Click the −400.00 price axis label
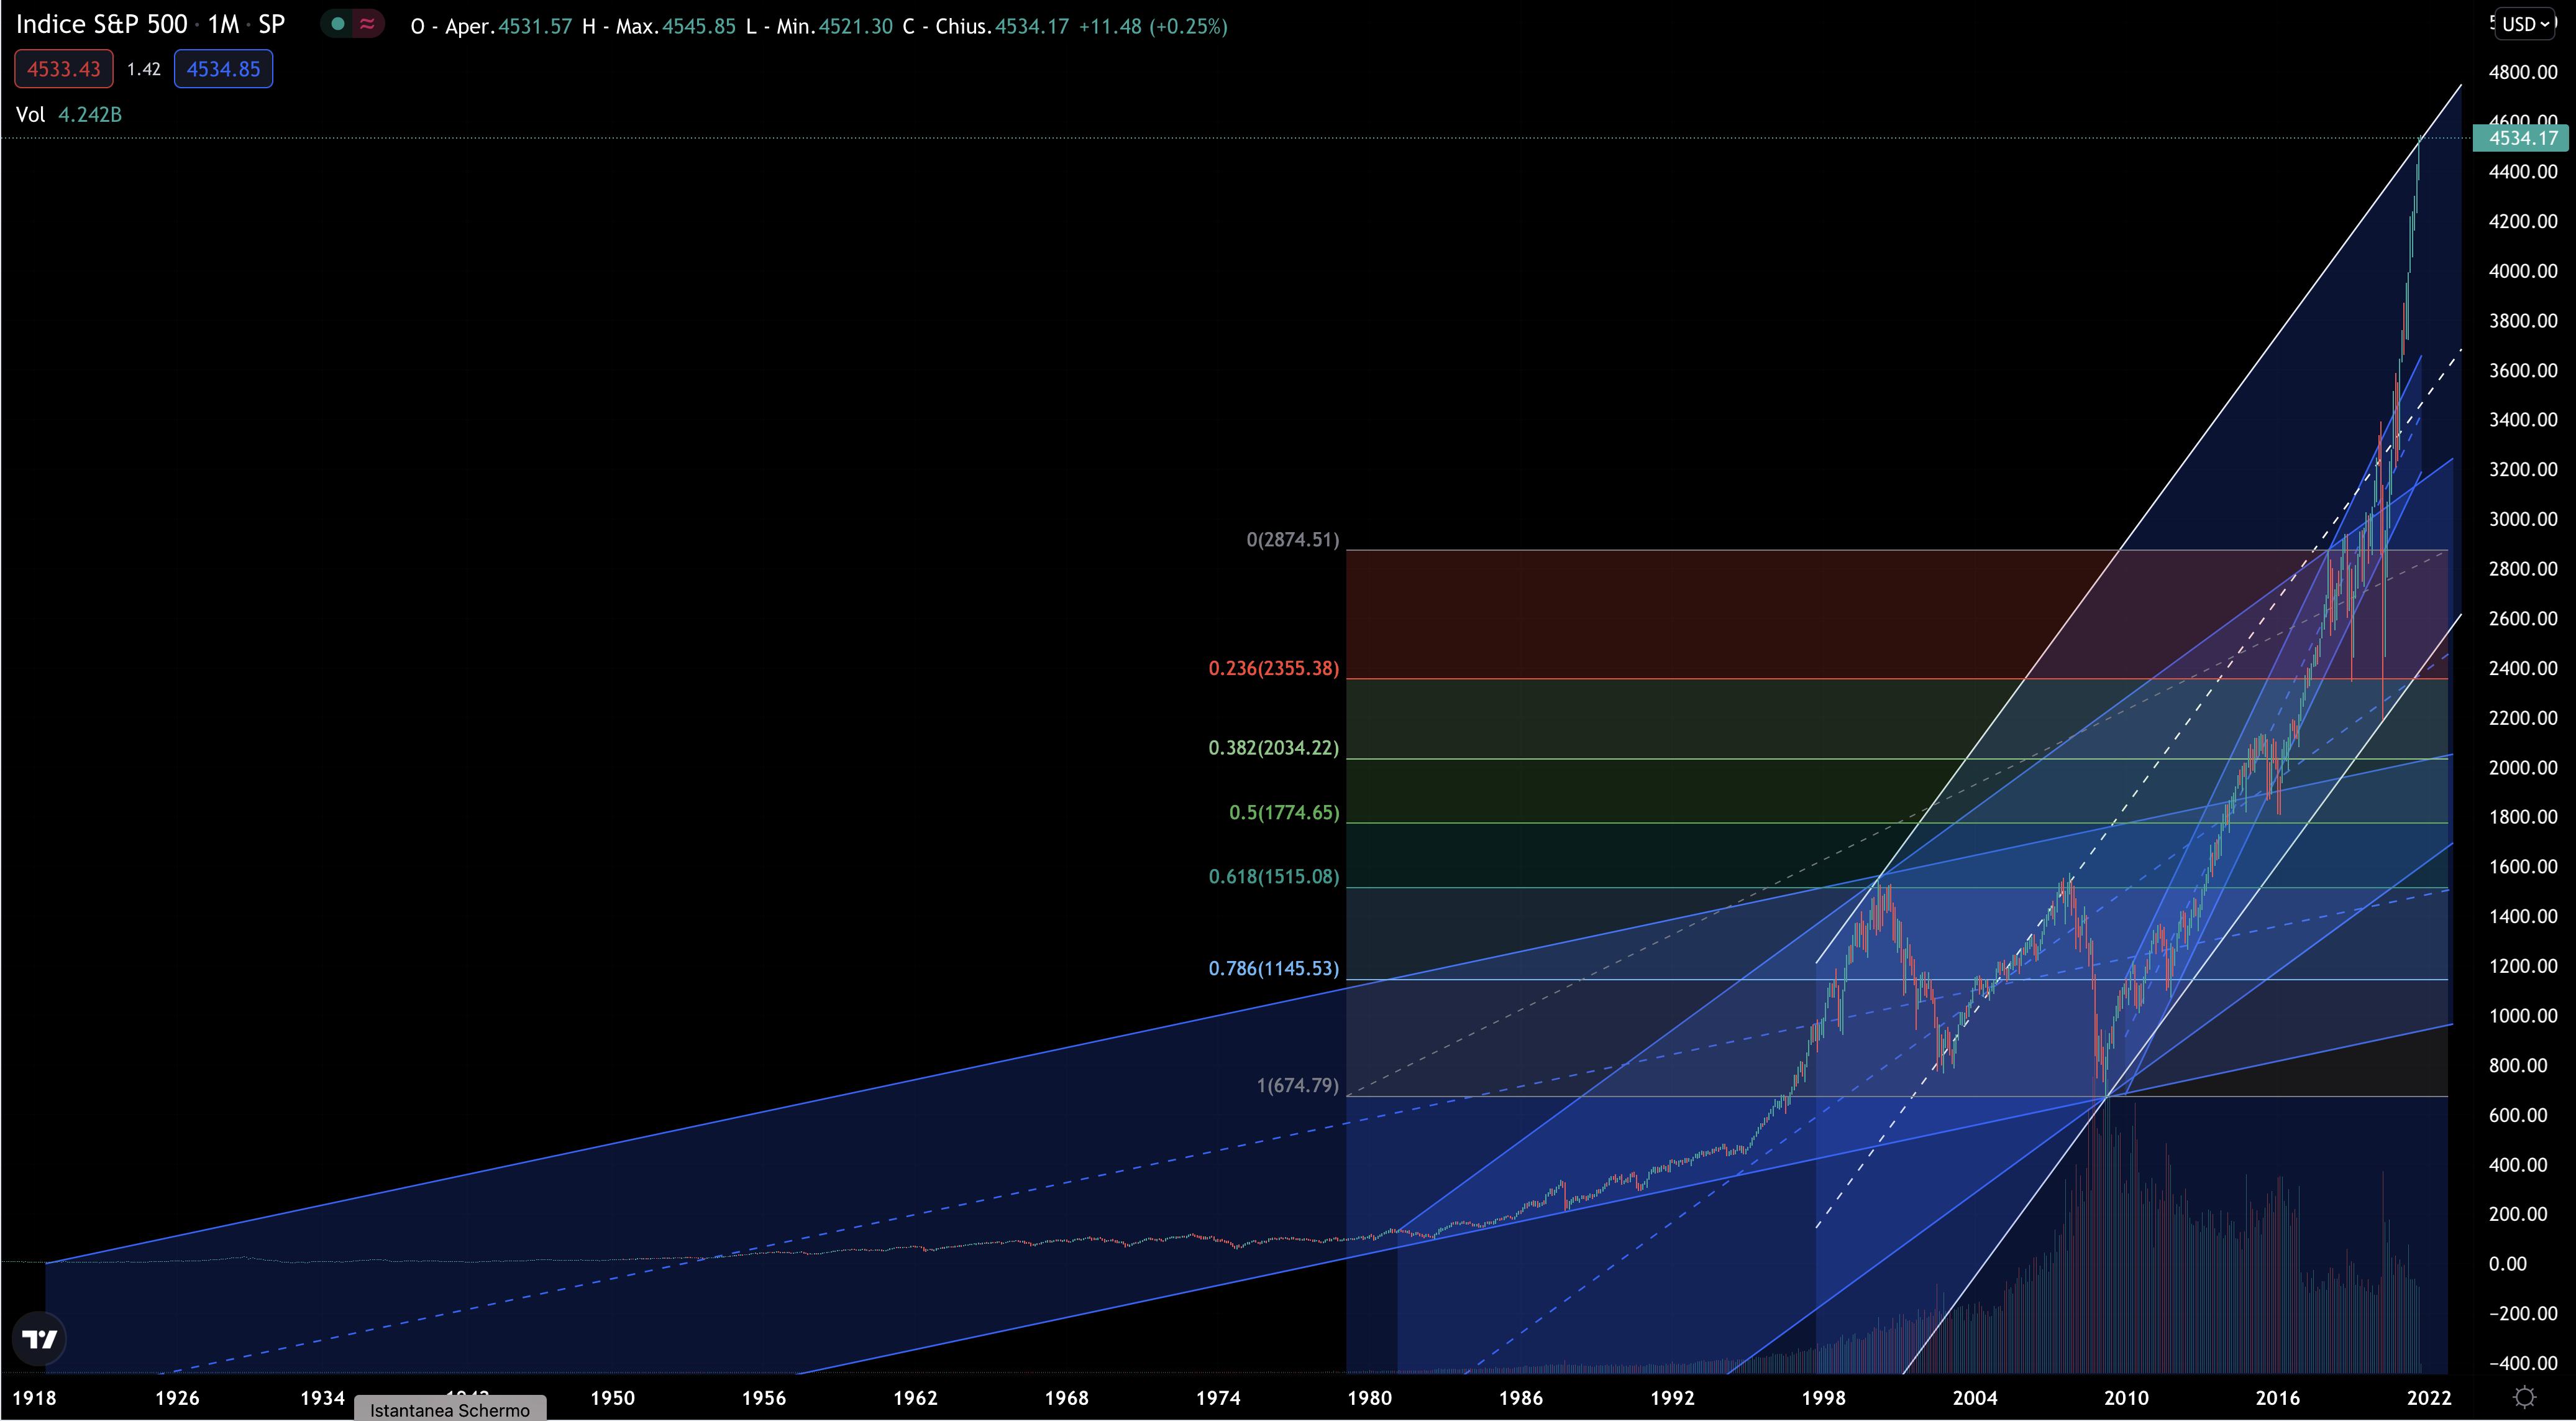 coord(2522,1363)
